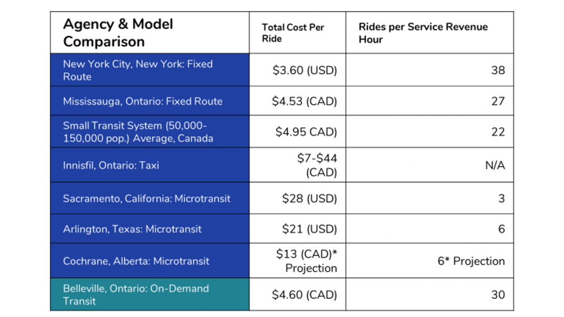Viewport: 564px width, 317px height.
Task: Select the Cochrane, Alberta: Microtransit cell
Action: click(136, 261)
